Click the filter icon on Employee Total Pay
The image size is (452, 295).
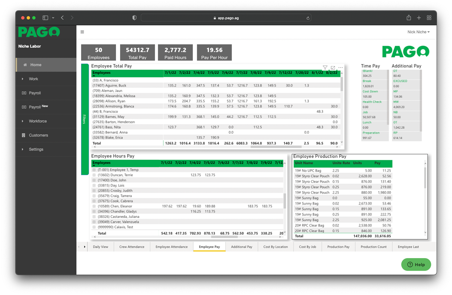pyautogui.click(x=325, y=68)
